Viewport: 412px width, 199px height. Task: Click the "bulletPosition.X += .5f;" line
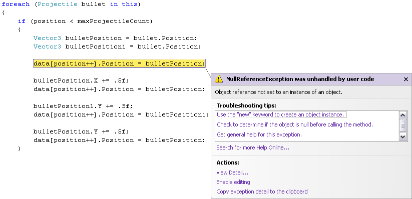(81, 80)
